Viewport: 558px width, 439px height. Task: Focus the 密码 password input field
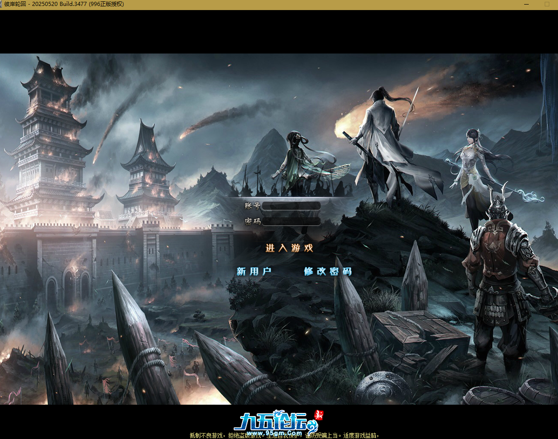pyautogui.click(x=291, y=221)
